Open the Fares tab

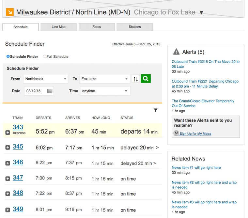[97, 27]
